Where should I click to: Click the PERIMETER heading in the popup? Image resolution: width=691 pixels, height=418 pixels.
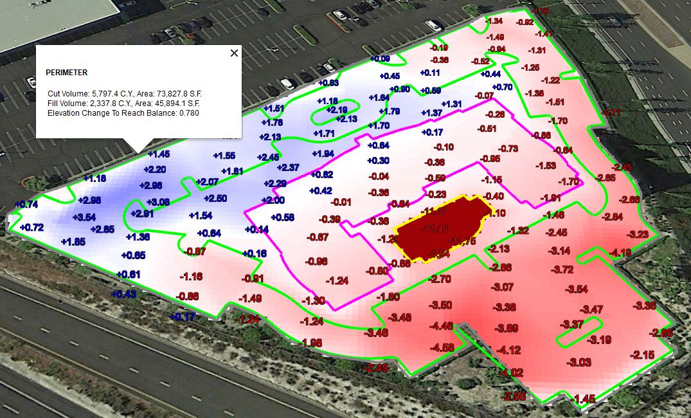pyautogui.click(x=67, y=73)
